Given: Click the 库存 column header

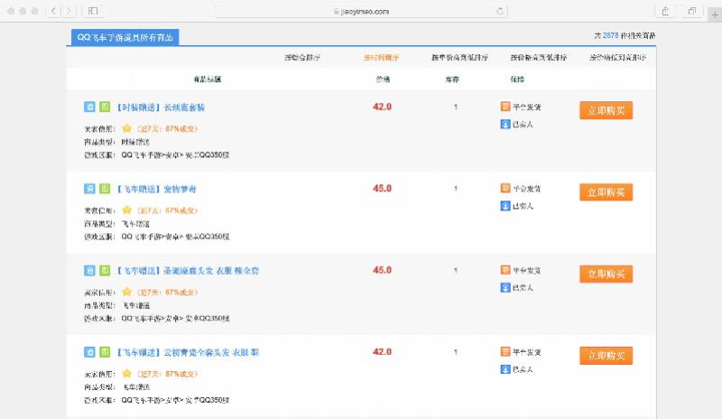Looking at the screenshot, I should tap(452, 79).
